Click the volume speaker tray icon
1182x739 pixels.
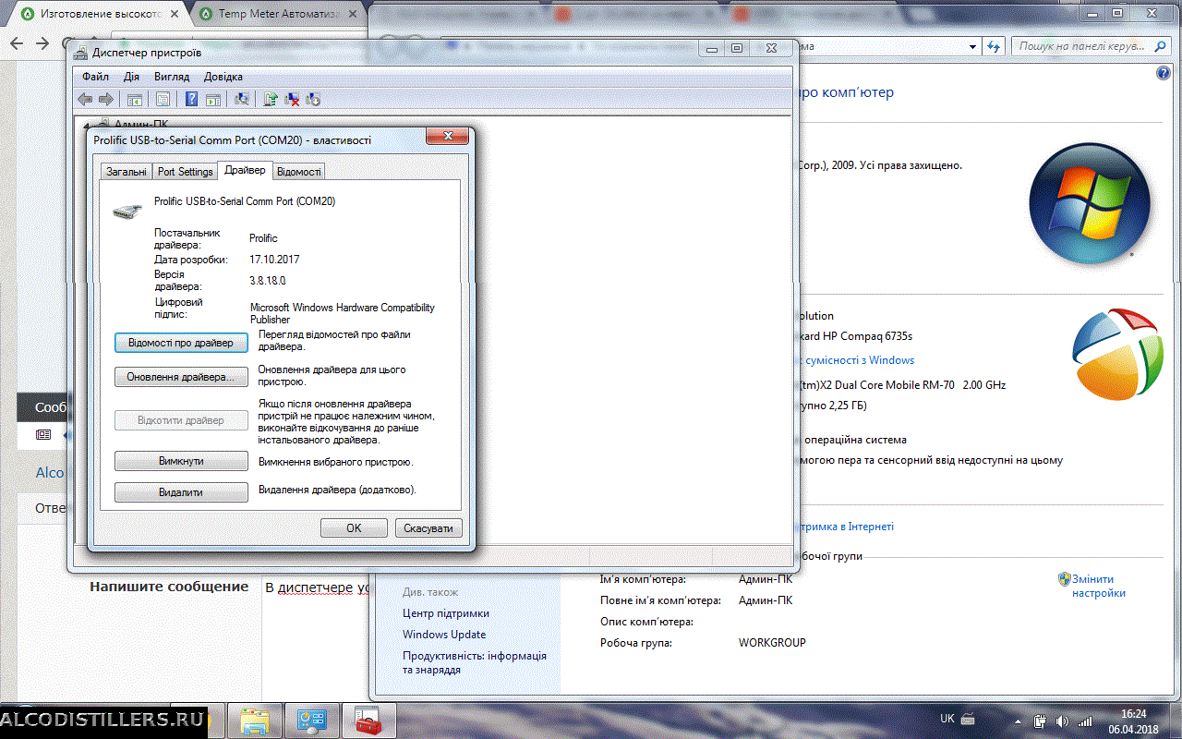point(1062,721)
